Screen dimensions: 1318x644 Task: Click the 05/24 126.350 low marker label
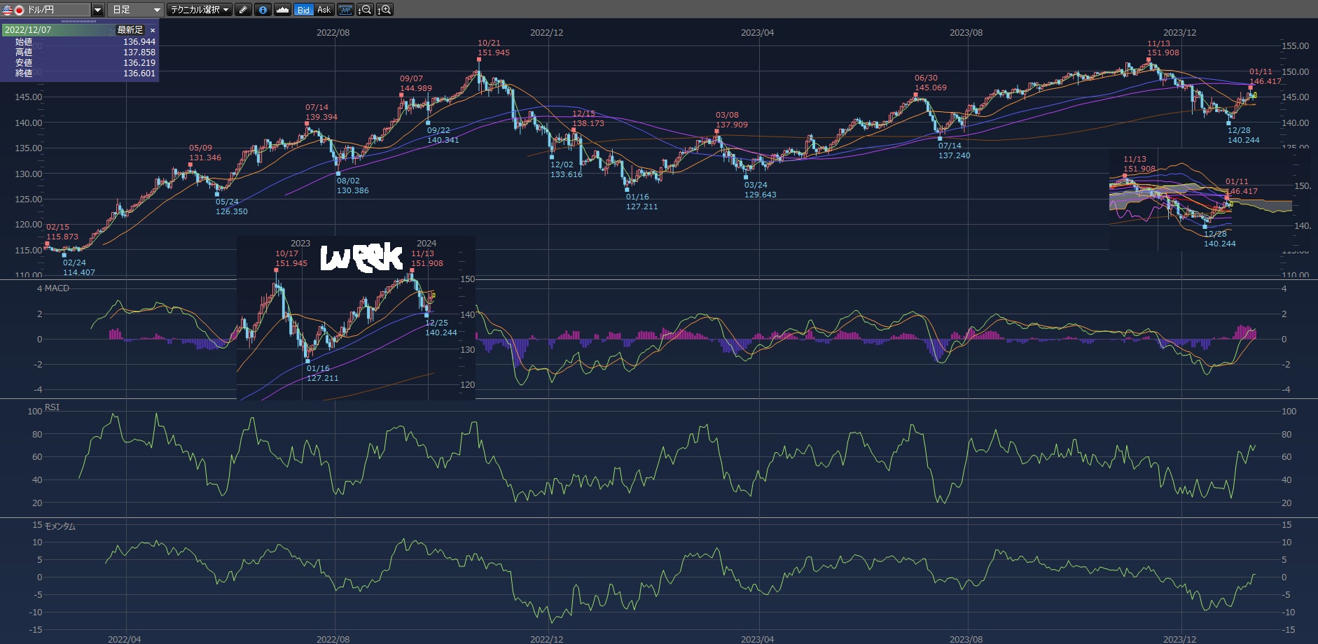232,206
